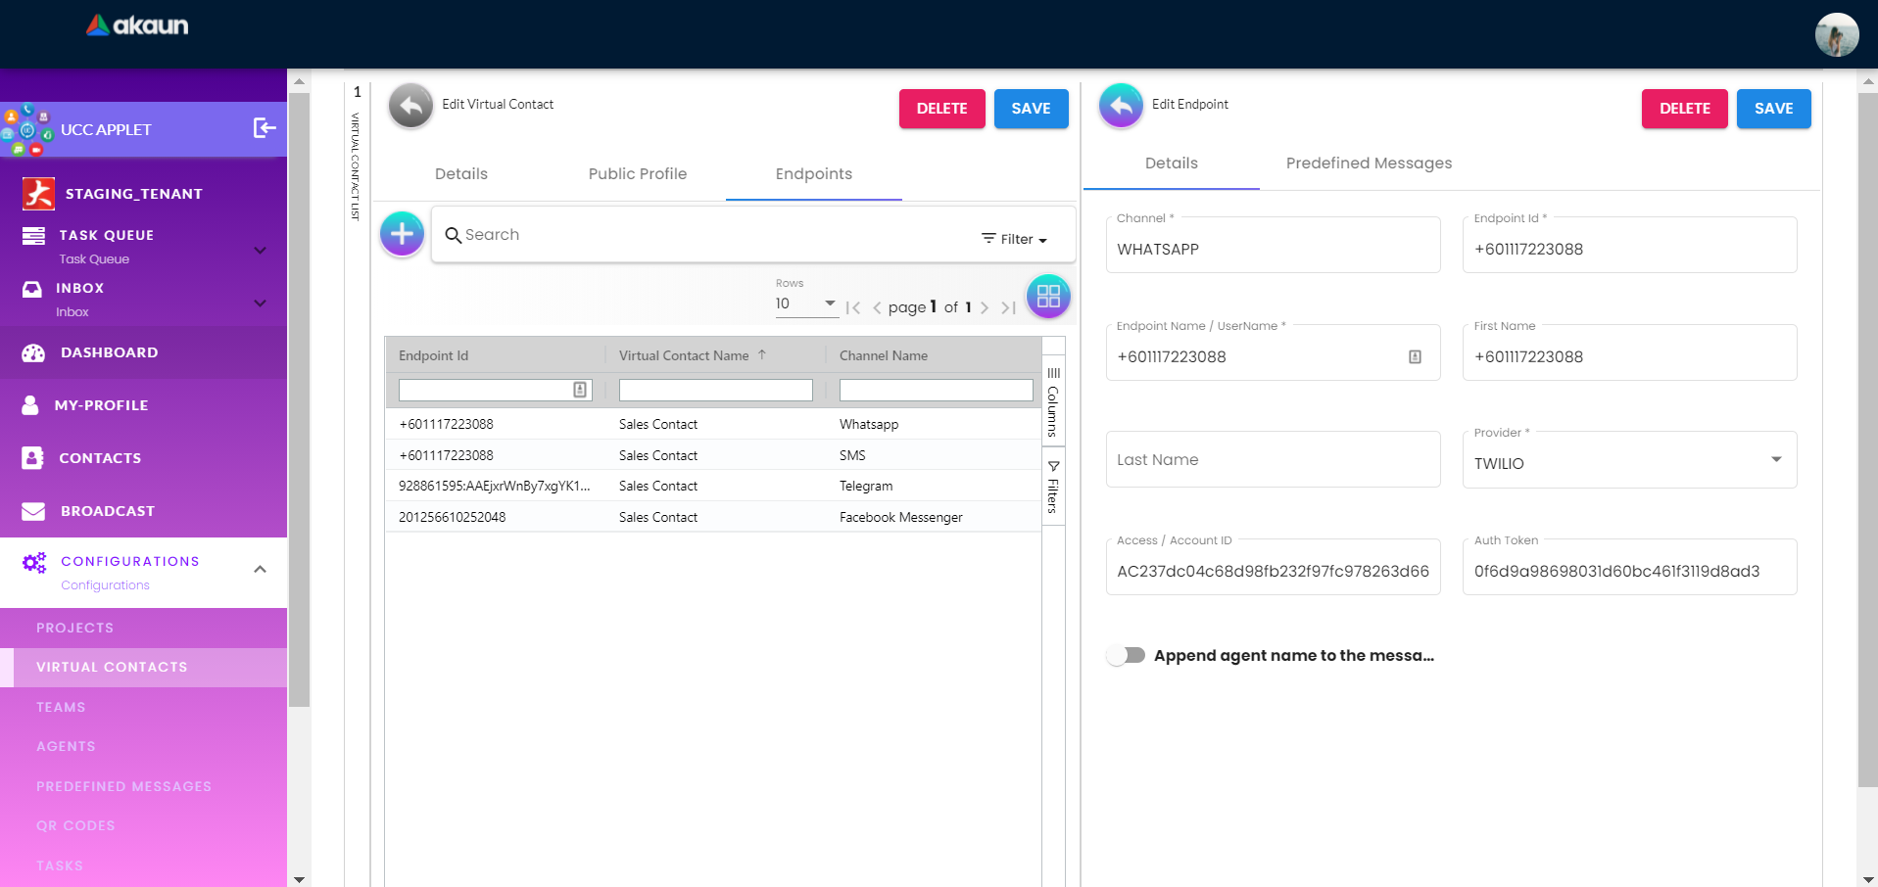Switch to the Predefined Messages tab
Image resolution: width=1878 pixels, height=887 pixels.
coord(1368,163)
